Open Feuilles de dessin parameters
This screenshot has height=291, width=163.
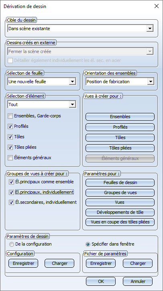click(120, 182)
